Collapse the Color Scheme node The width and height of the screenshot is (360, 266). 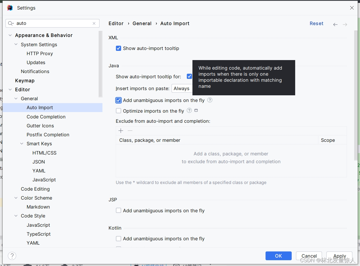click(x=16, y=198)
